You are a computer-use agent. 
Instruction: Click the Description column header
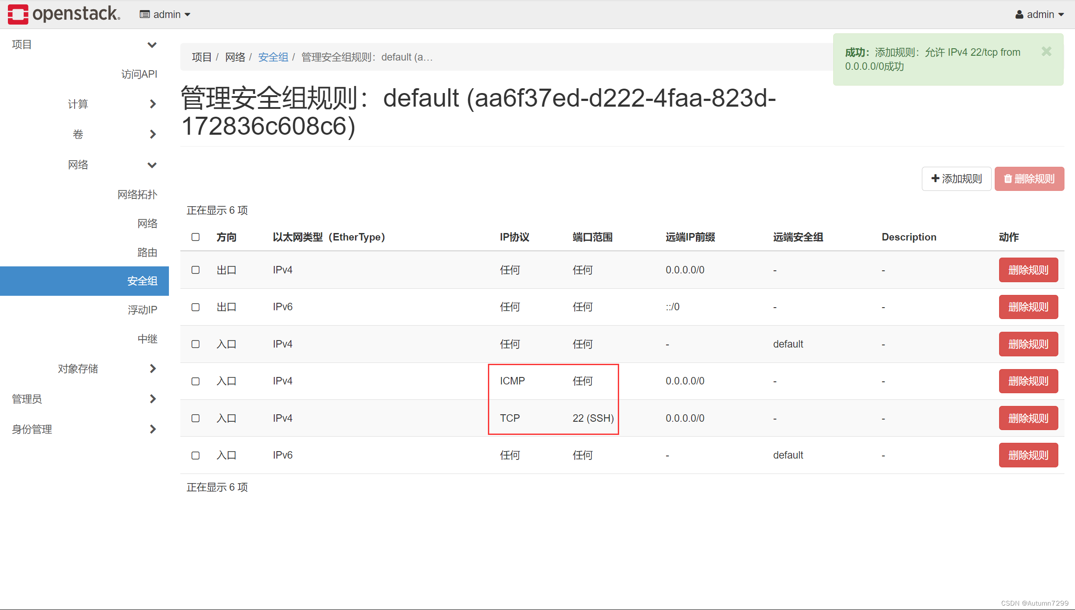coord(909,237)
